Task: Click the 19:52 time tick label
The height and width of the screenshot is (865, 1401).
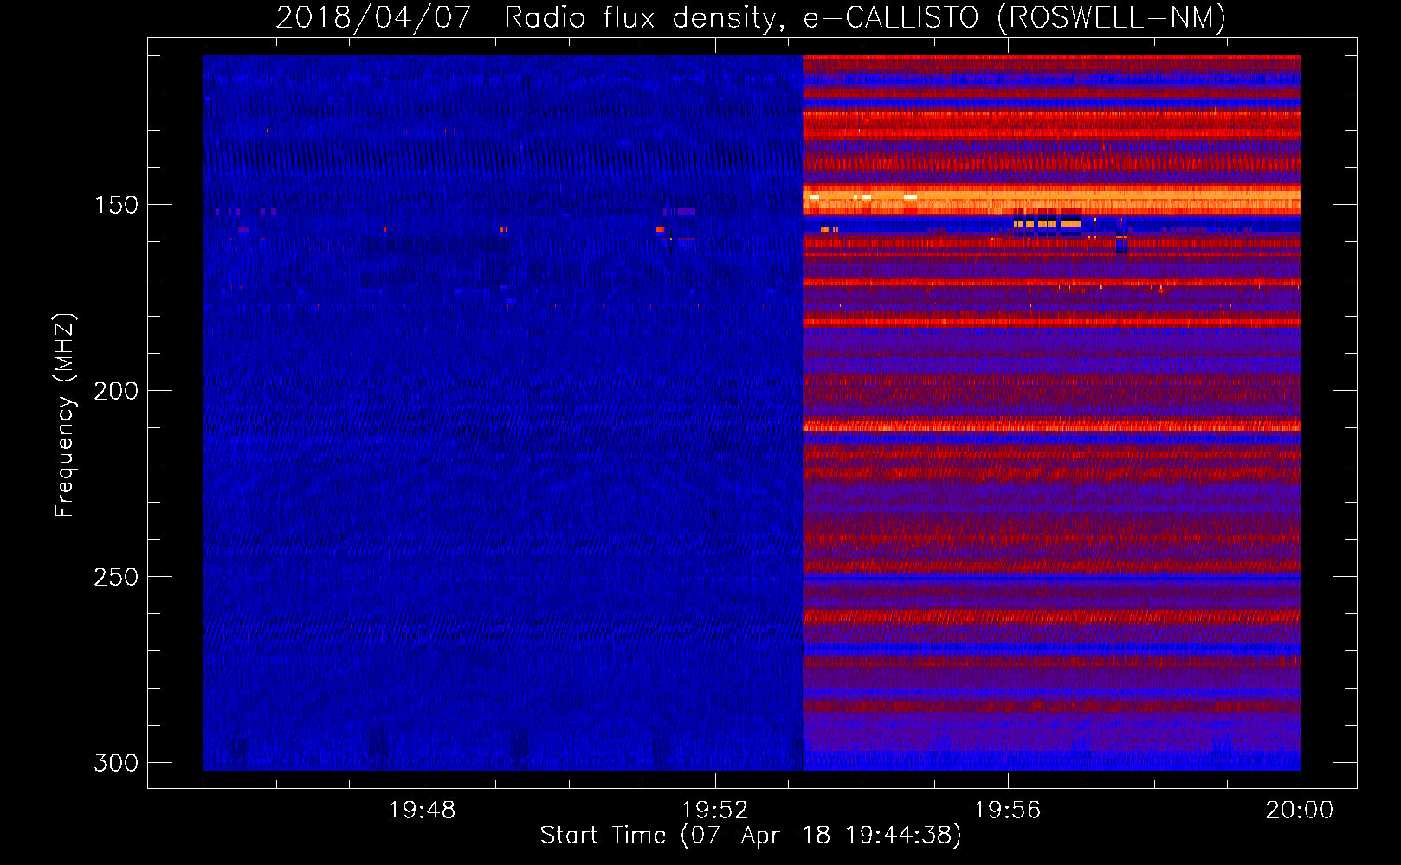Action: (714, 811)
